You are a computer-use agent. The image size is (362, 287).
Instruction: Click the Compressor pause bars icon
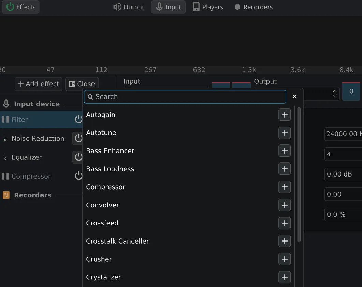[x=5, y=176]
